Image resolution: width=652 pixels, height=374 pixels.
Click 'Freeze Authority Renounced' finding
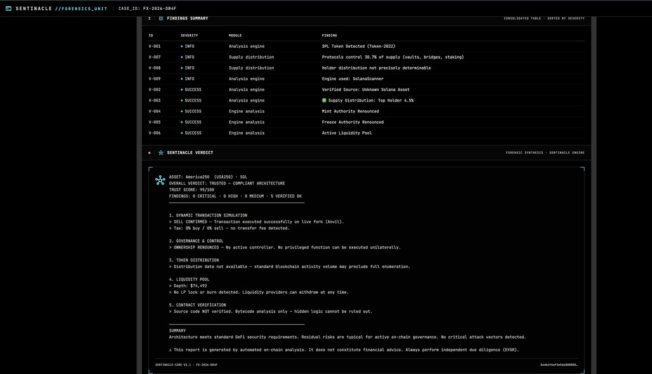[353, 122]
